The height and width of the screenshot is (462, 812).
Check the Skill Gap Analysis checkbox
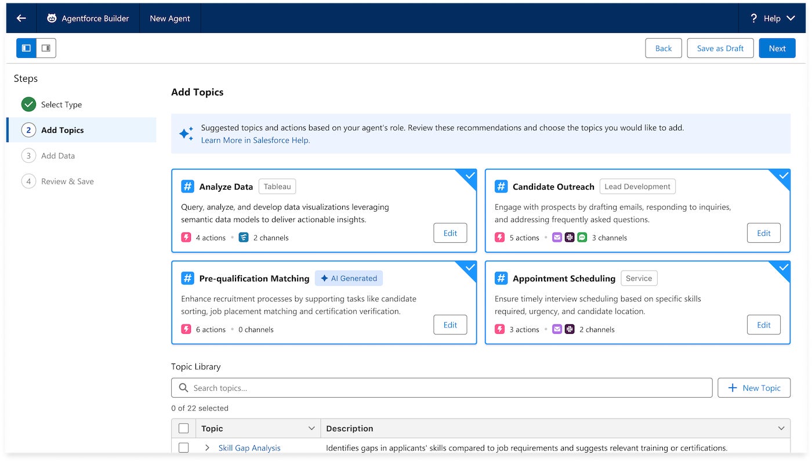click(x=184, y=448)
